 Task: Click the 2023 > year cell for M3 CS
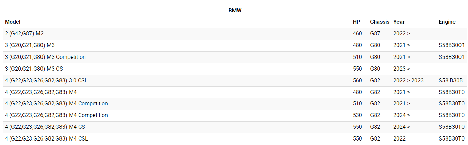402,69
